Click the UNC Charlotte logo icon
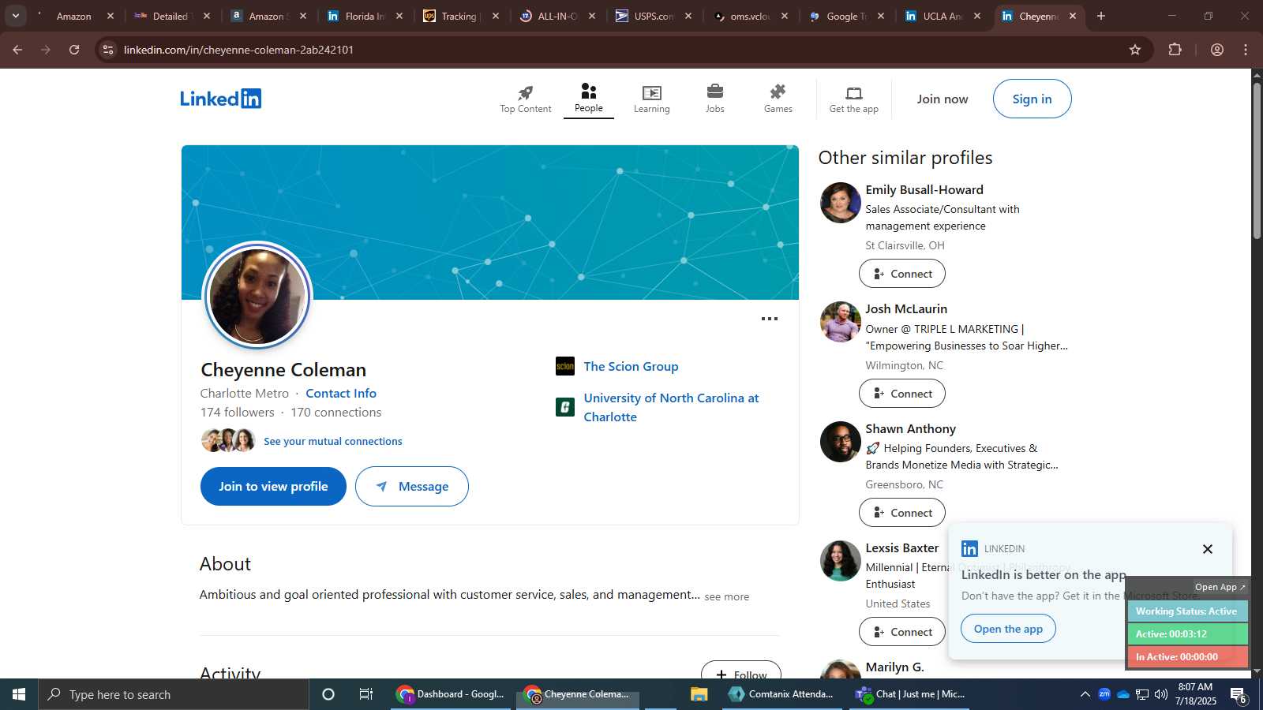The image size is (1263, 710). 565,407
